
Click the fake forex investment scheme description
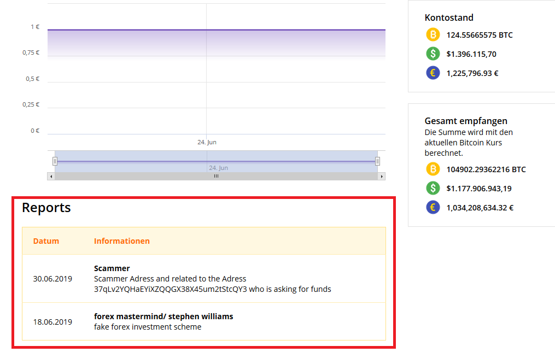148,327
